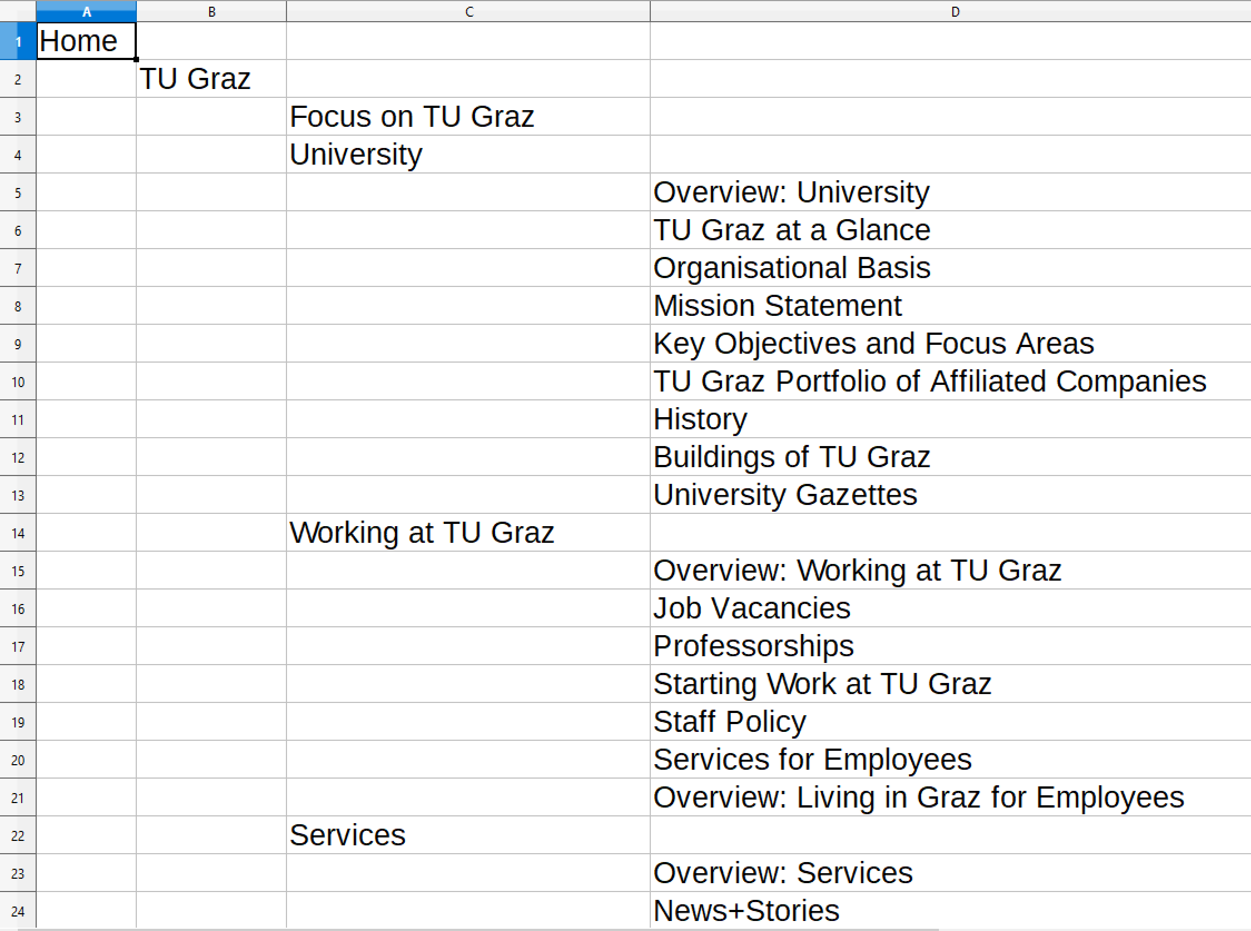Click the 'Staff Policy' cell
The width and height of the screenshot is (1251, 931).
(950, 722)
